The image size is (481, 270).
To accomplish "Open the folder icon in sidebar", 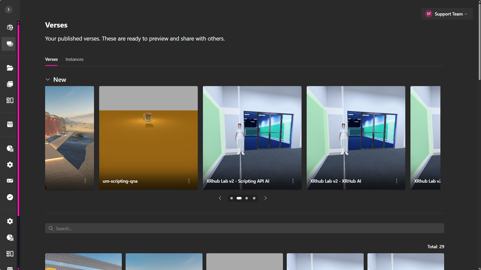I will pyautogui.click(x=10, y=68).
